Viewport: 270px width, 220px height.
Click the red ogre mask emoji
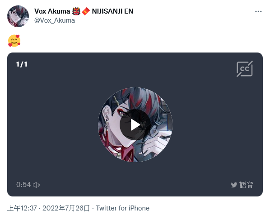[x=76, y=11]
